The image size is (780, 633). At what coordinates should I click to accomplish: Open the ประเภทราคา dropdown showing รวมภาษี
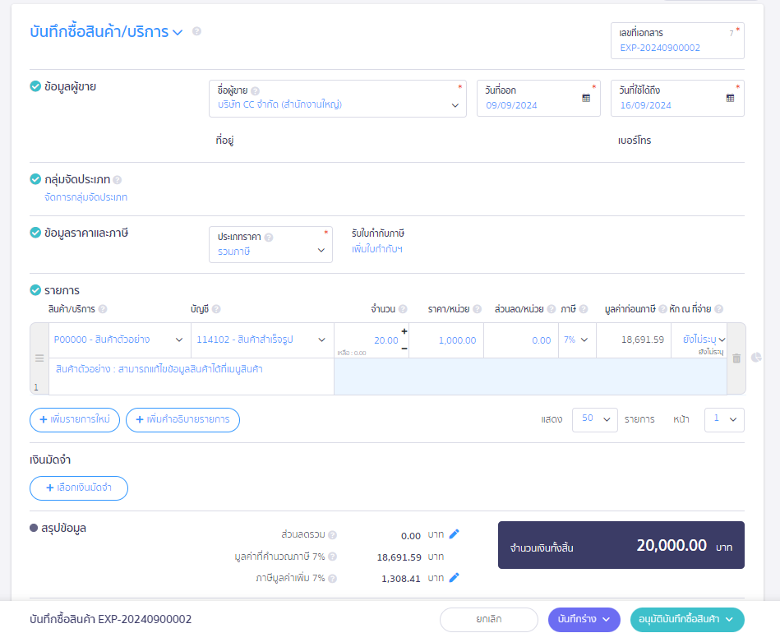click(270, 244)
